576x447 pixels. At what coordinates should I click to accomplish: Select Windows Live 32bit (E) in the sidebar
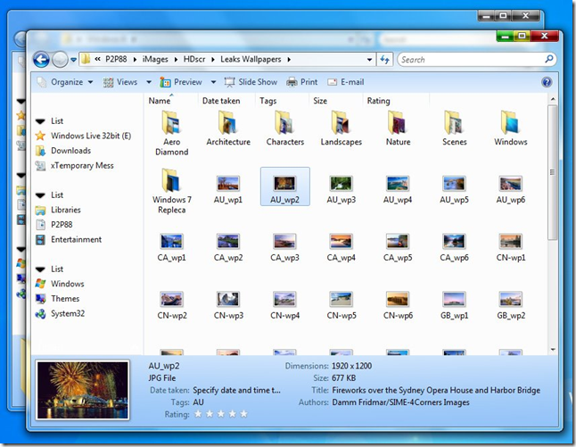tap(90, 136)
